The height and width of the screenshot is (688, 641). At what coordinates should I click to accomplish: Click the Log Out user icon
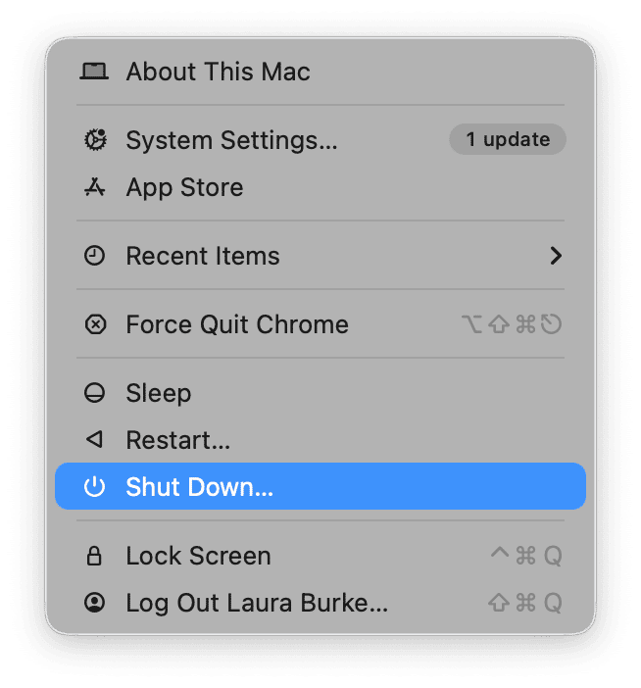94,604
